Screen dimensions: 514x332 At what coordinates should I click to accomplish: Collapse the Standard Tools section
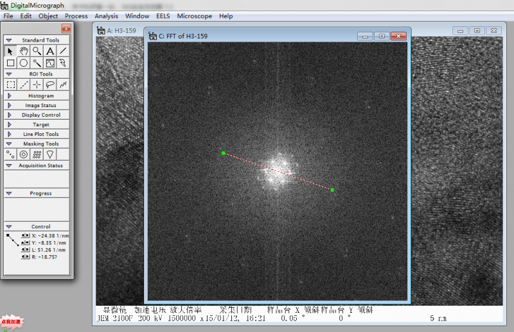tap(9, 40)
